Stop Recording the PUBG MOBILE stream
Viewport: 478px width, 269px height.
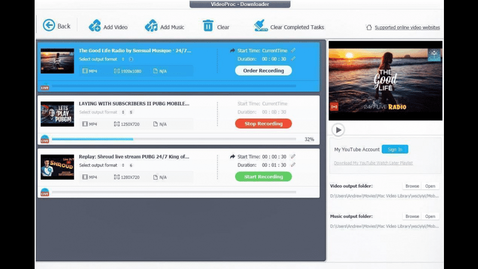coord(263,124)
